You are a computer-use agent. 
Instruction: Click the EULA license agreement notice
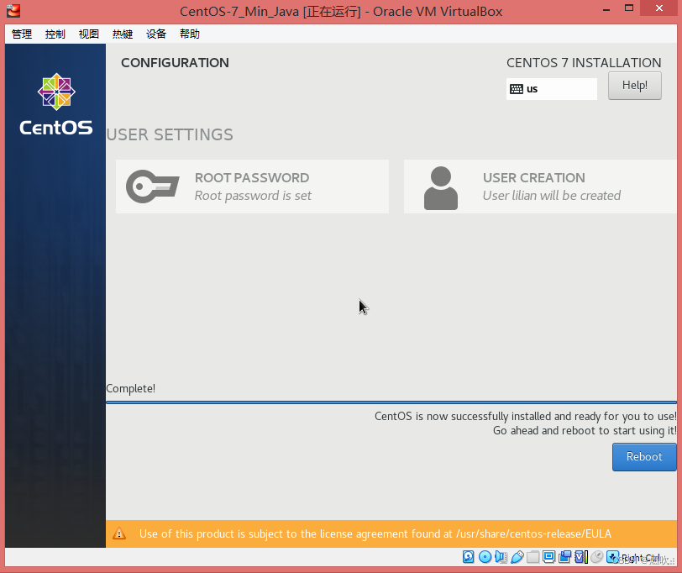tap(391, 534)
